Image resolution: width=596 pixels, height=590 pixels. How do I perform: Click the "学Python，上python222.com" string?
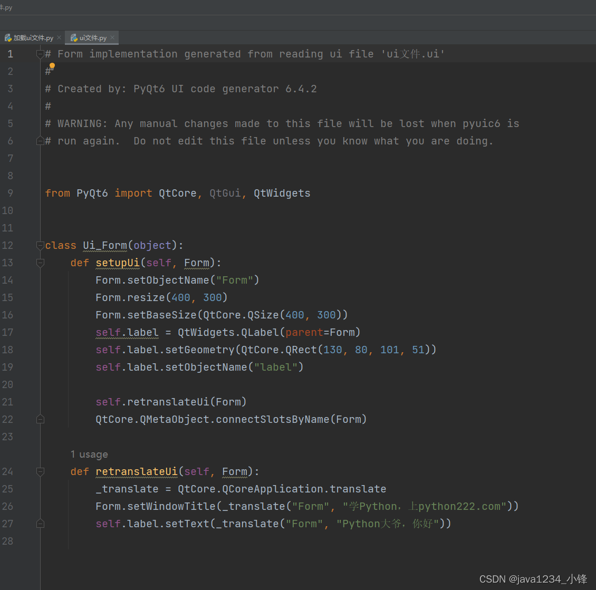point(425,506)
